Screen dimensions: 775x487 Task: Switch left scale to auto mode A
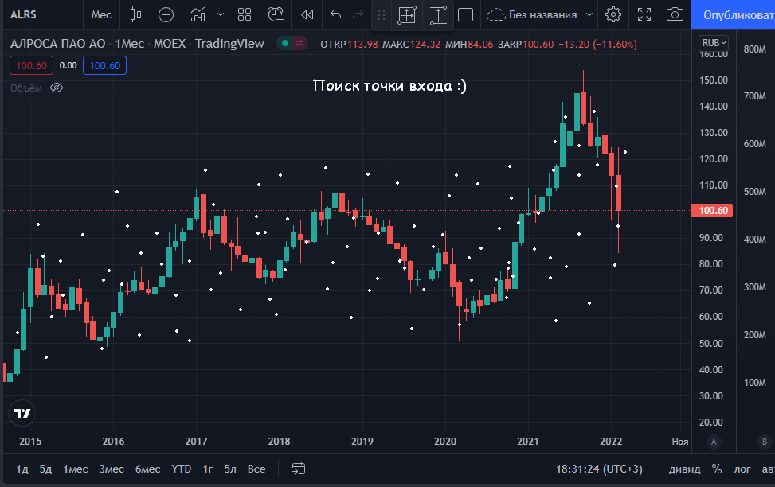714,442
